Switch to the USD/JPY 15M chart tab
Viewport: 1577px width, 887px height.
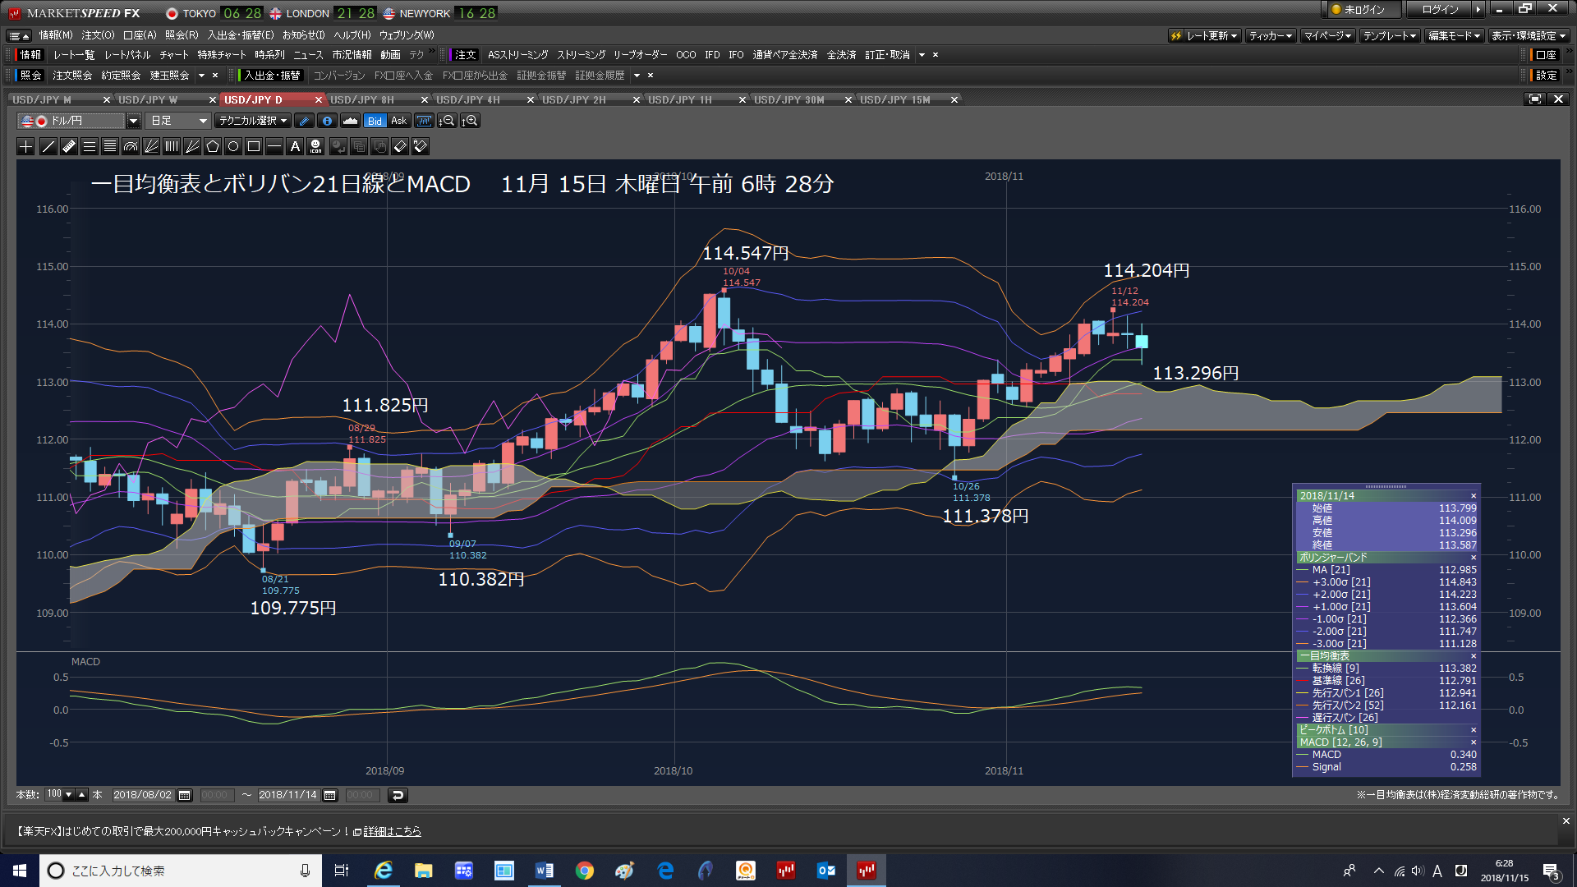click(895, 99)
